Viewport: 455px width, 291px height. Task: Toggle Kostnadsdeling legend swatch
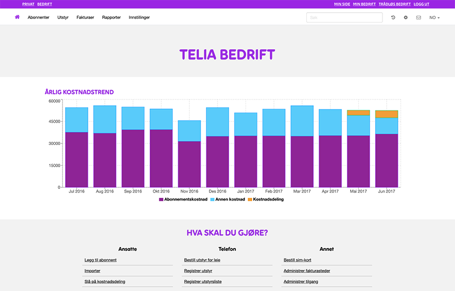coord(250,199)
